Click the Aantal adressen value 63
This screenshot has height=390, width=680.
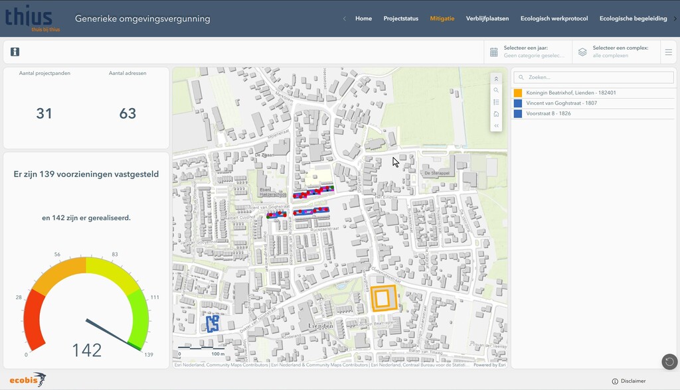(x=127, y=113)
